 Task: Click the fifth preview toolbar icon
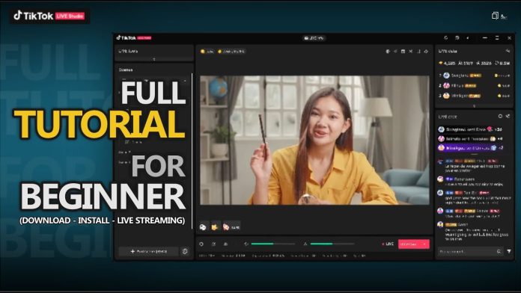tap(418, 52)
